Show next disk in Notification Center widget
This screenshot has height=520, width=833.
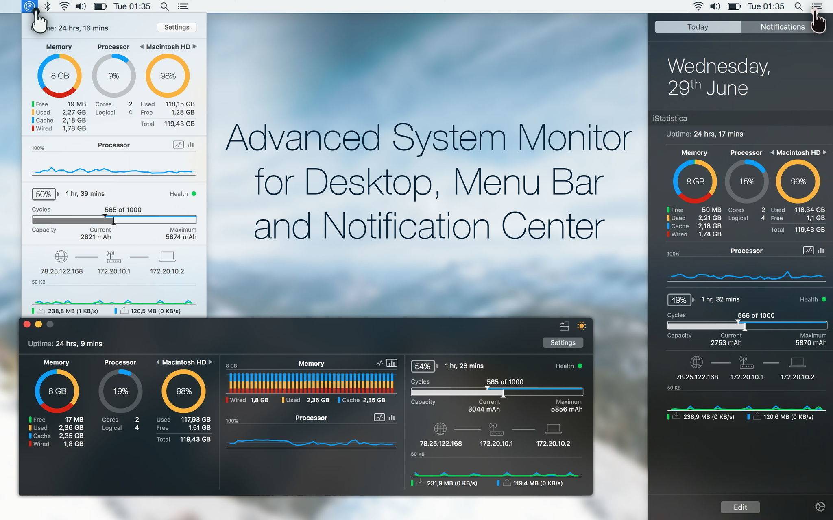click(x=825, y=152)
